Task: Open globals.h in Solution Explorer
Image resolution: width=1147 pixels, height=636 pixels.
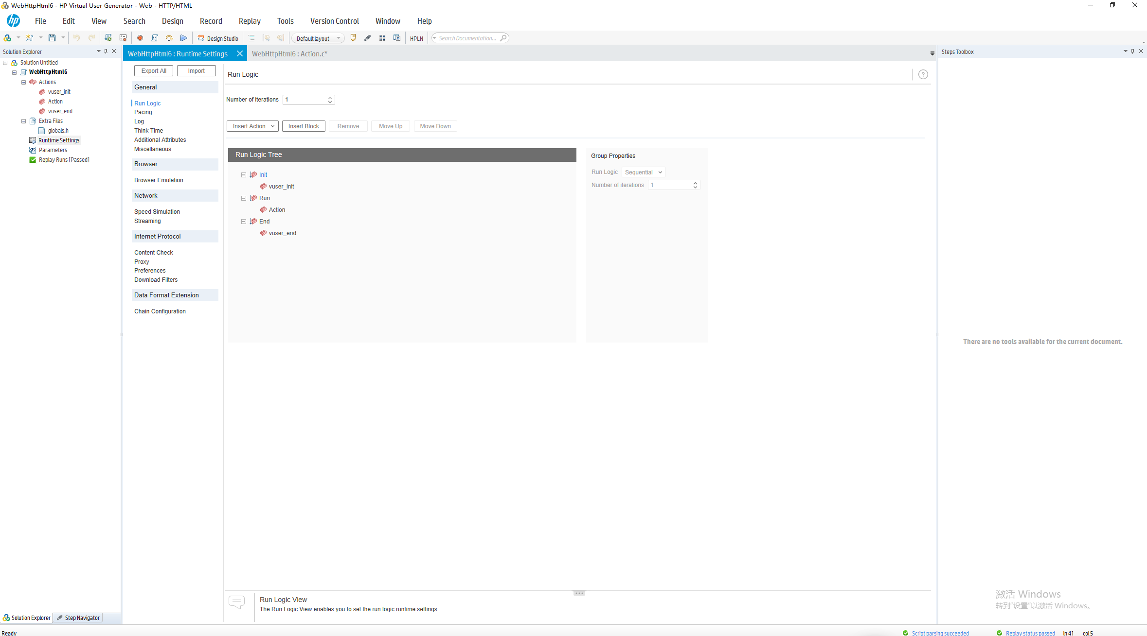Action: pyautogui.click(x=58, y=131)
